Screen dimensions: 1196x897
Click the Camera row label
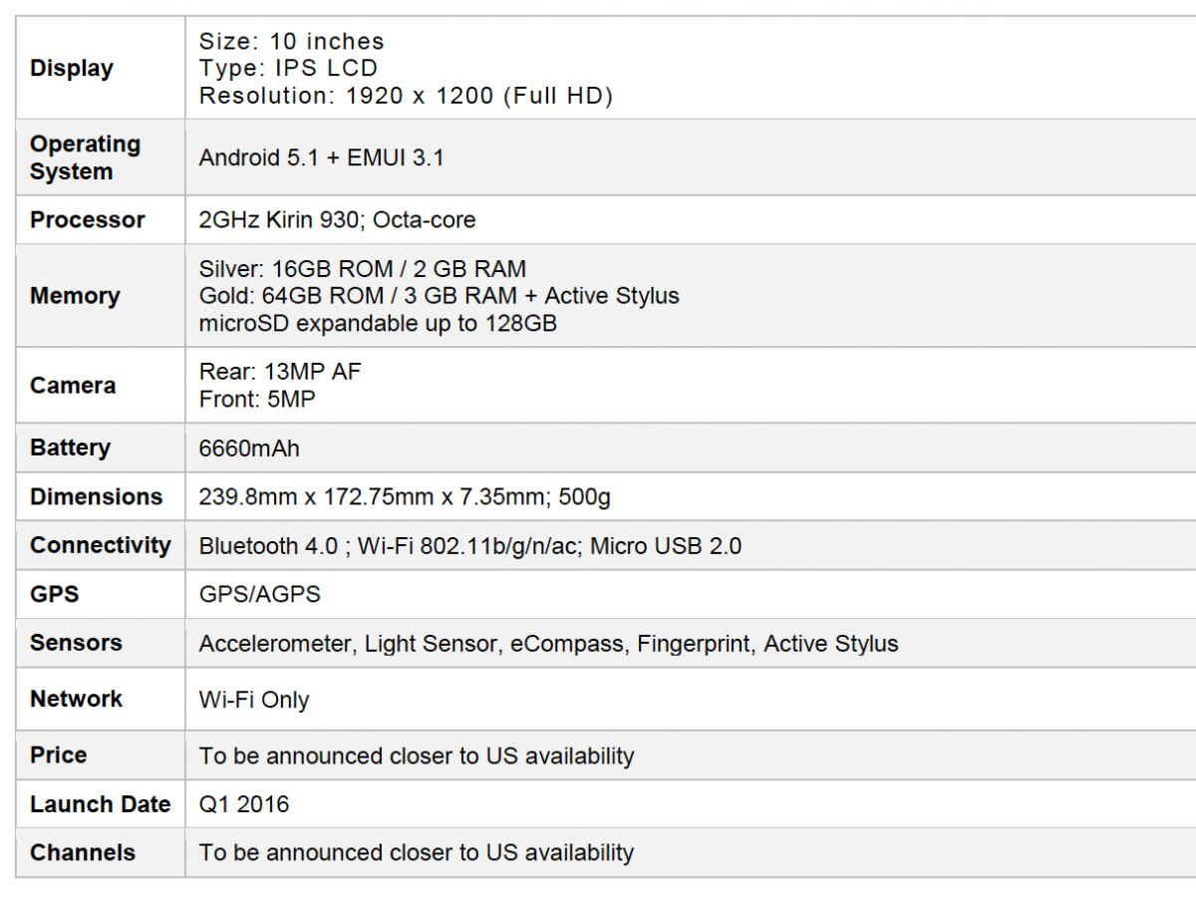click(x=73, y=386)
